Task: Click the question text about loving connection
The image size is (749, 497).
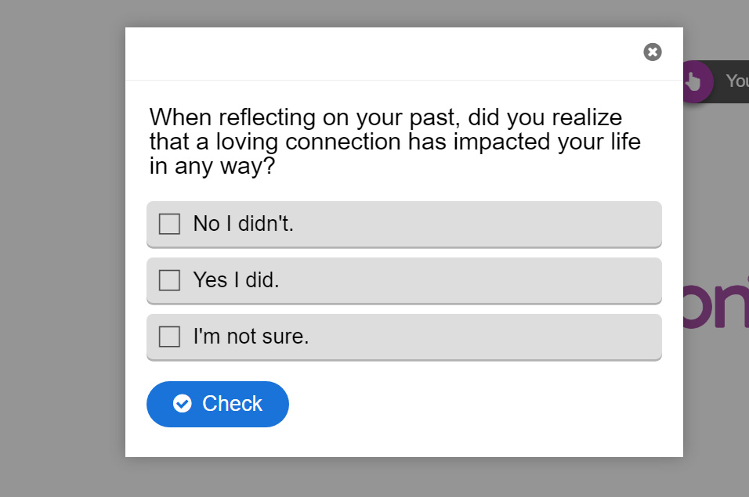Action: (x=396, y=142)
